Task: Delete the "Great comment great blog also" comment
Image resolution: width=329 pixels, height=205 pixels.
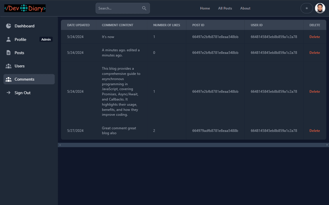Action: [315, 131]
